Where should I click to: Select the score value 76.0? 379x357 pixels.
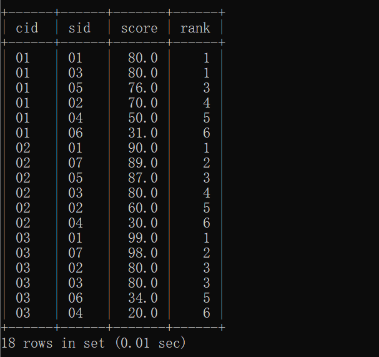pos(143,88)
